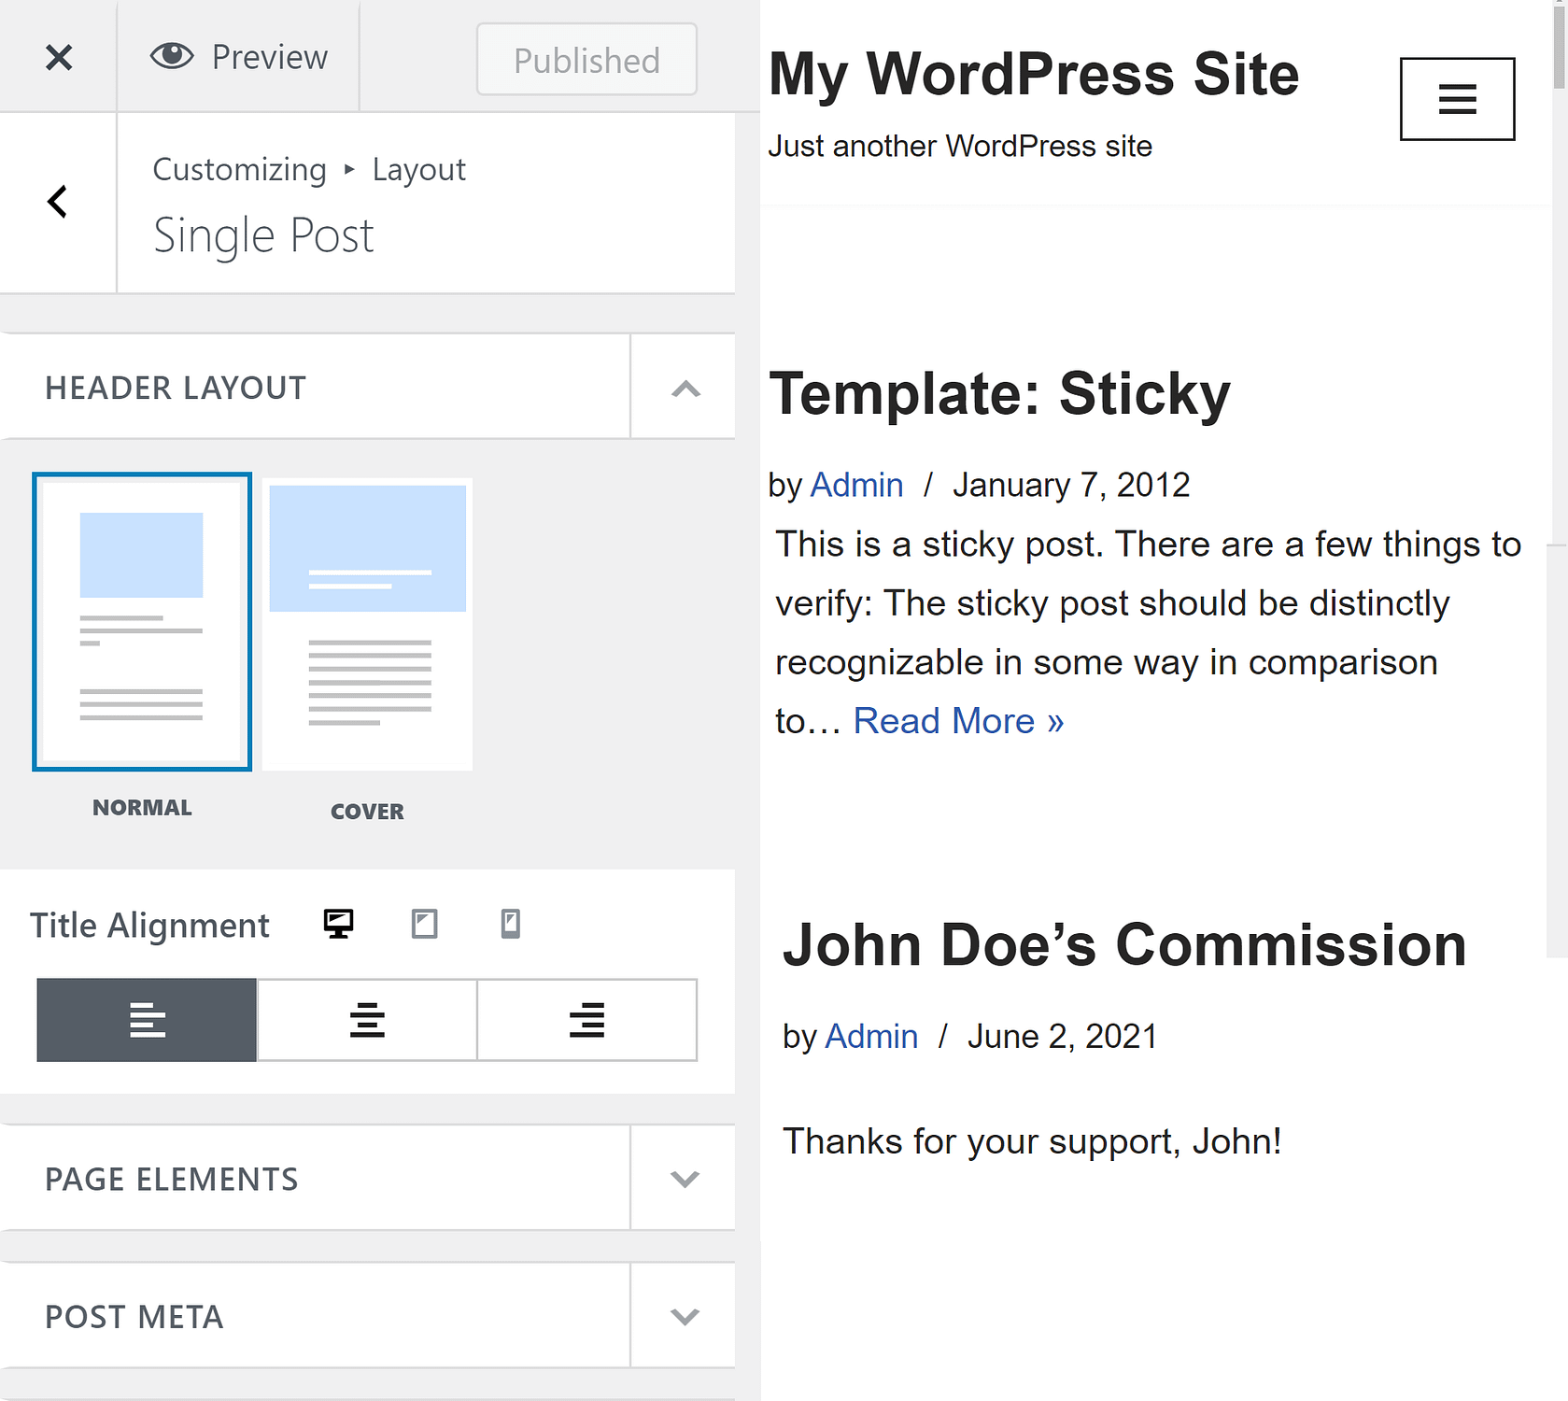Navigate back using the back arrow
Viewport: 1568px width, 1401px height.
point(58,202)
